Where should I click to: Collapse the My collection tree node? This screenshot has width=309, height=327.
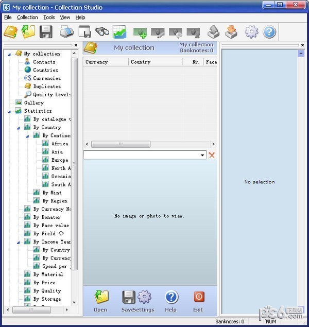click(9, 55)
